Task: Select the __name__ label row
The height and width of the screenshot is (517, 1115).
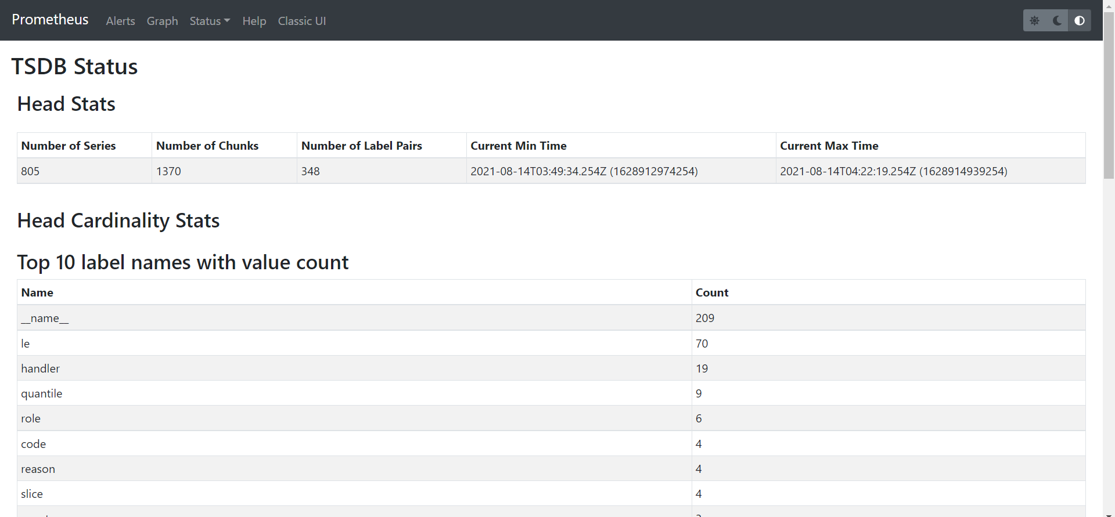Action: (x=551, y=318)
